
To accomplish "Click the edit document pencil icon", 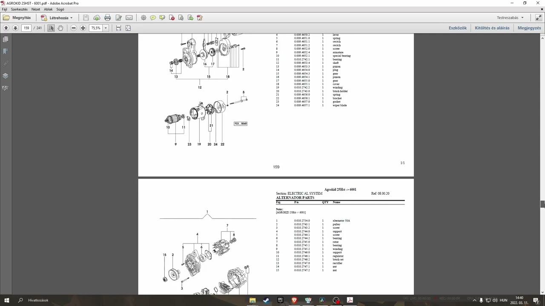I will [x=118, y=18].
